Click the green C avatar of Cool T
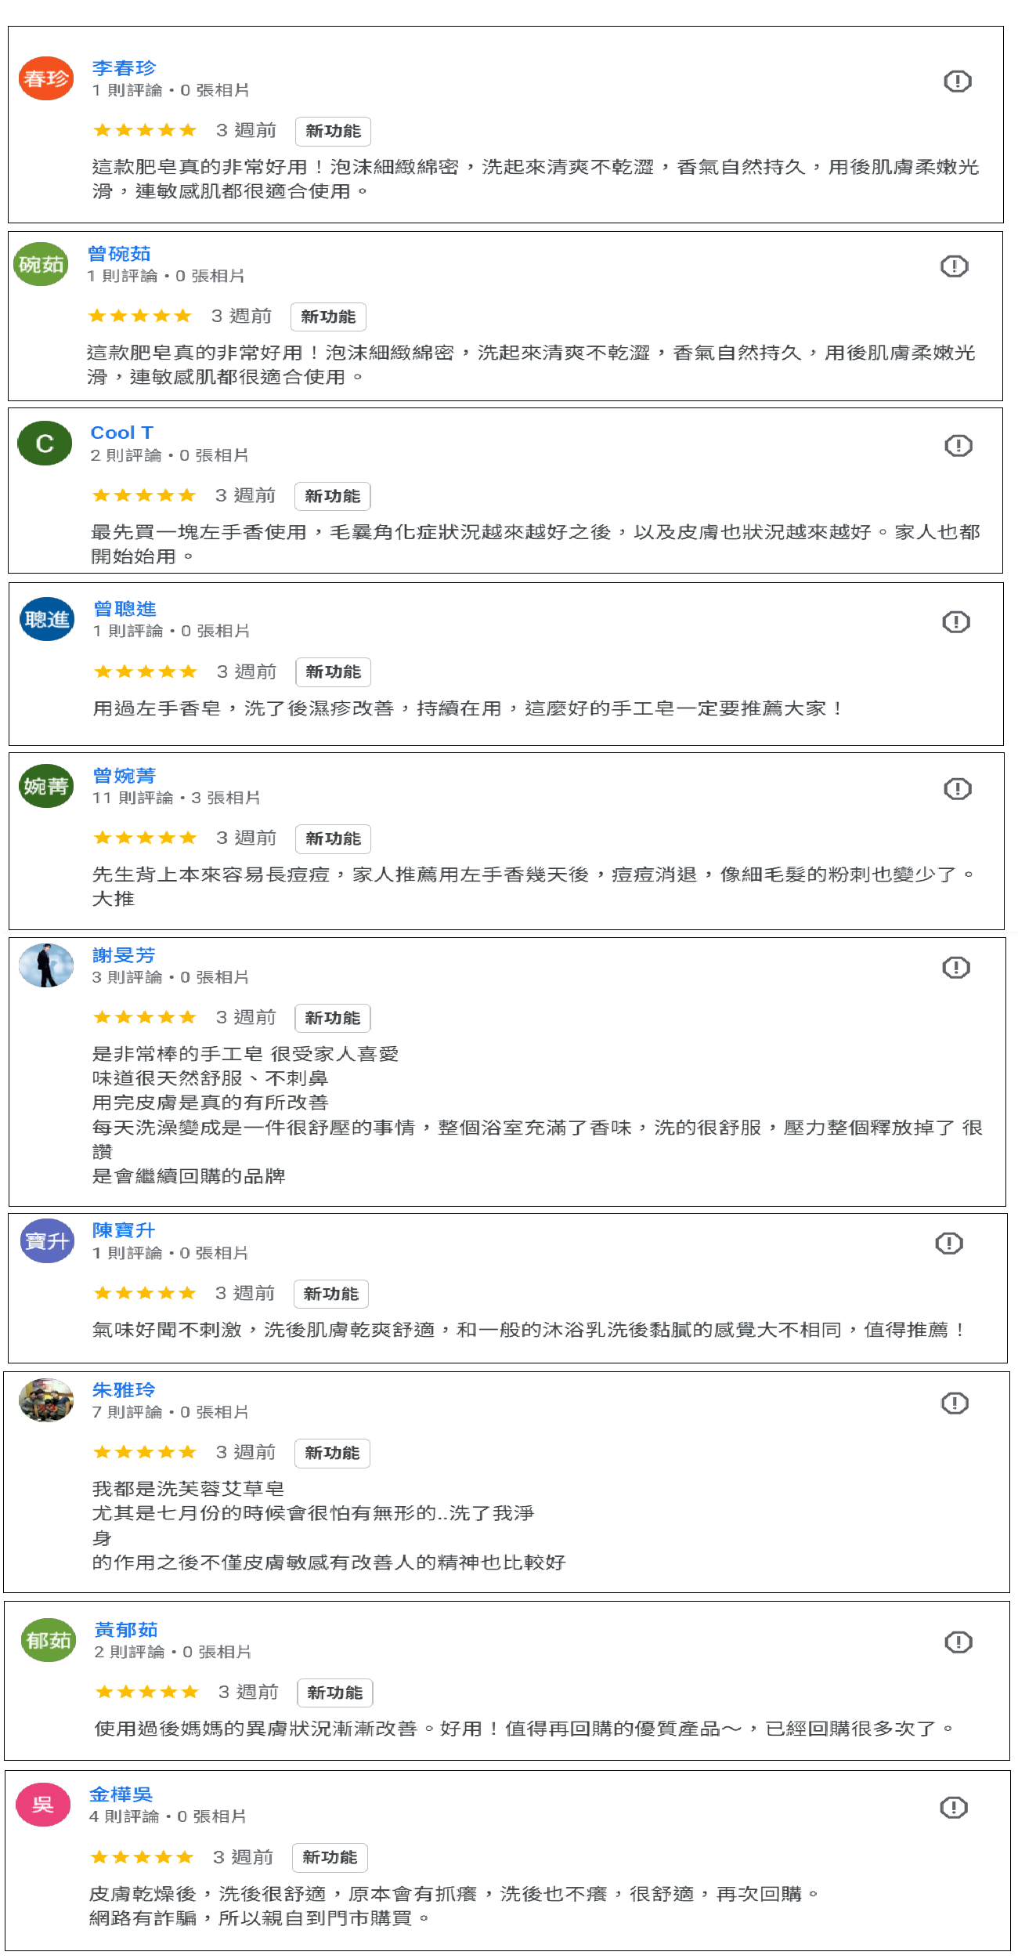Screen dimensions: 1018x1959 pyautogui.click(x=45, y=444)
